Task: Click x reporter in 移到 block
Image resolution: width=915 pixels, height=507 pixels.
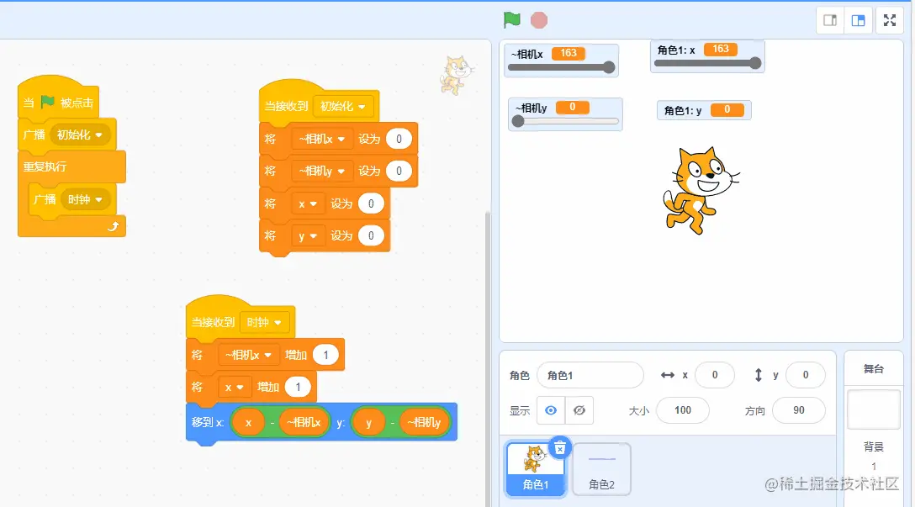Action: point(249,422)
